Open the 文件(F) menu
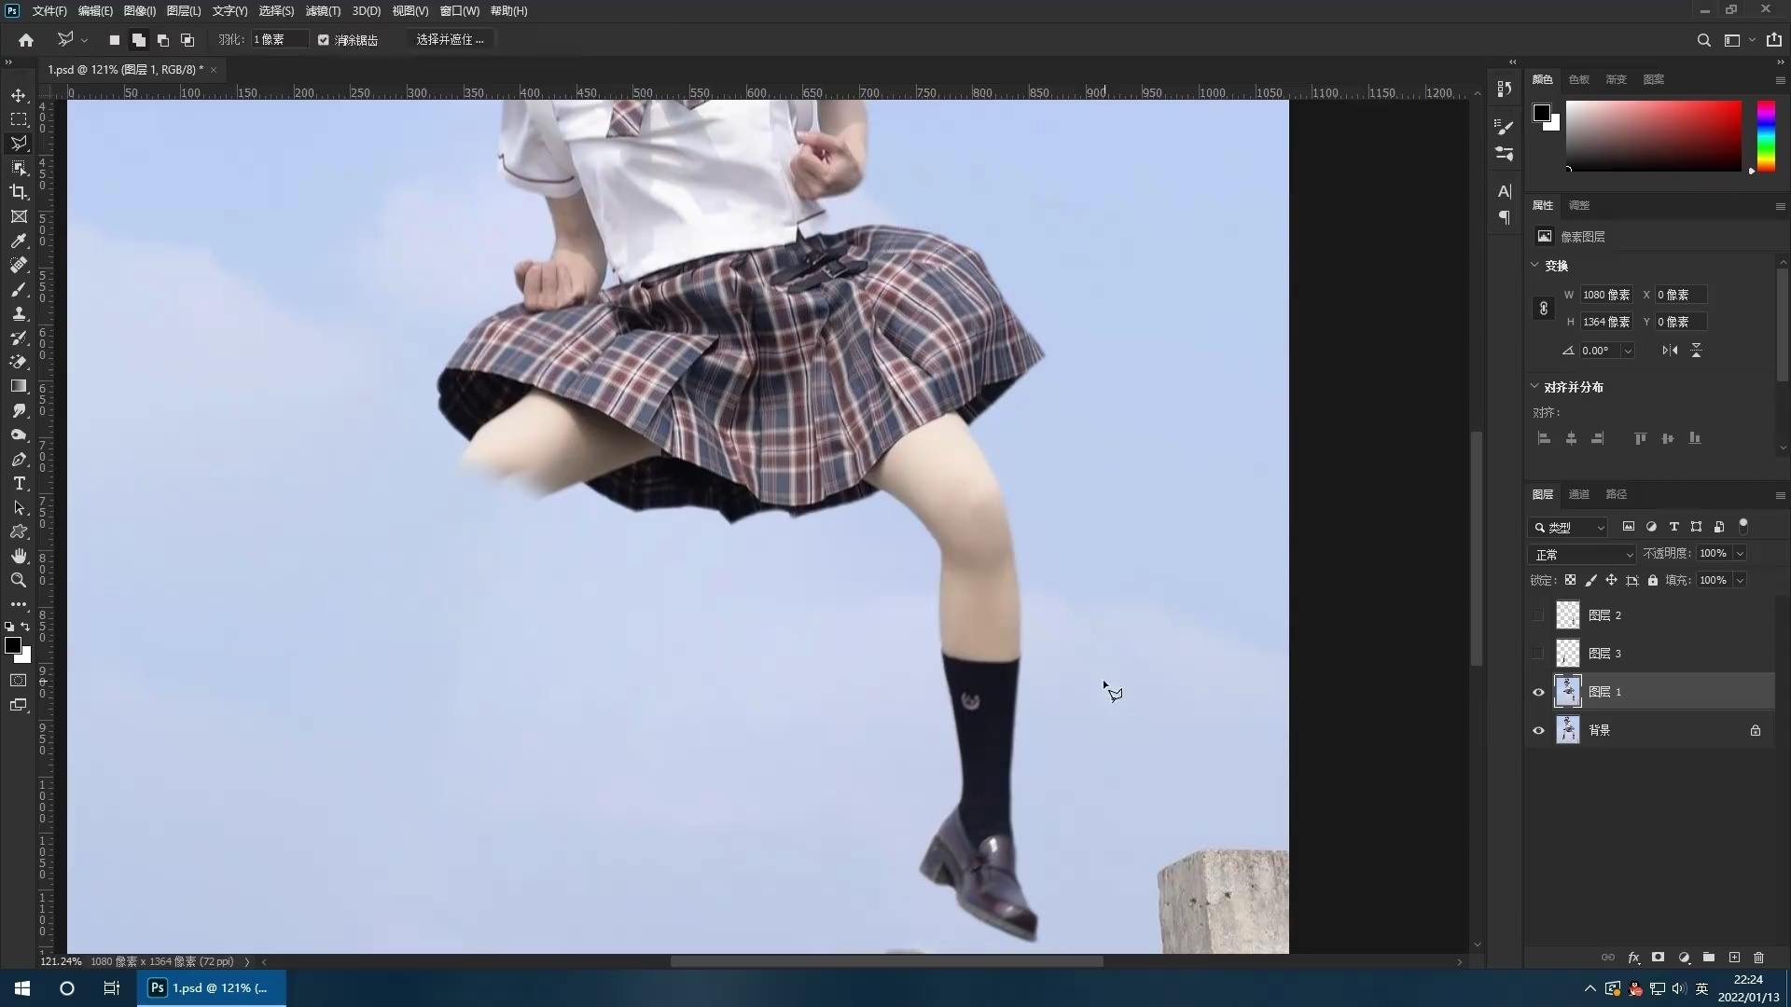Image resolution: width=1791 pixels, height=1007 pixels. point(49,11)
